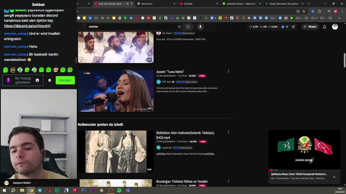Open File Explorer from the taskbar
The image size is (346, 194).
click(x=22, y=190)
